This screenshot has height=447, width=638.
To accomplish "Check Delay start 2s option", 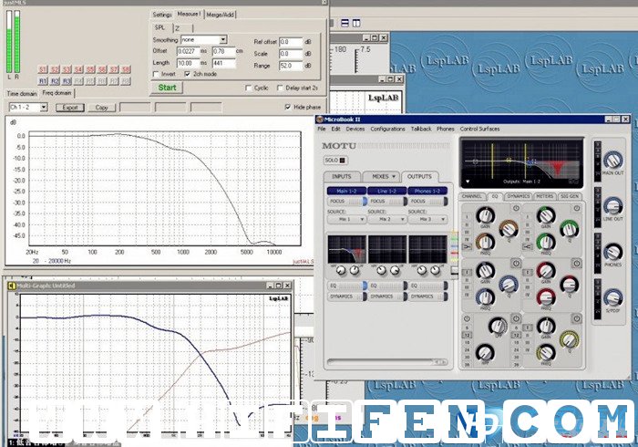I will [280, 88].
